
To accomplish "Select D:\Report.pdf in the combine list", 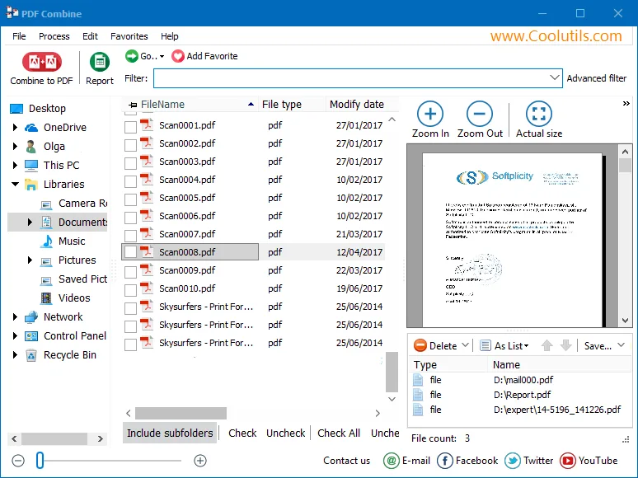I will tap(521, 395).
